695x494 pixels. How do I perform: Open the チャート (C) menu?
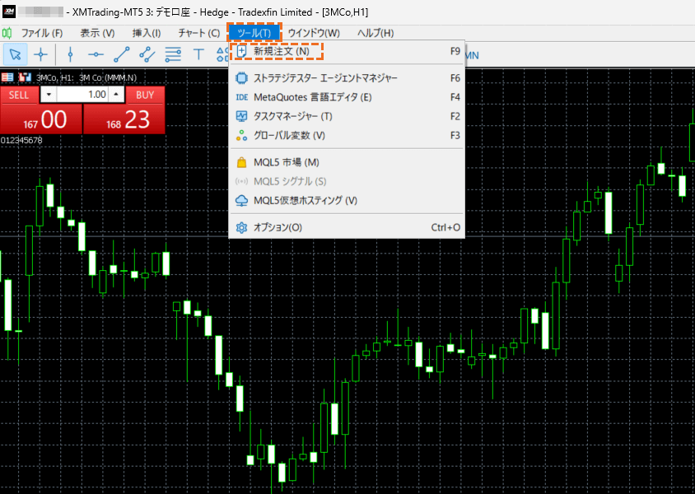(x=198, y=33)
